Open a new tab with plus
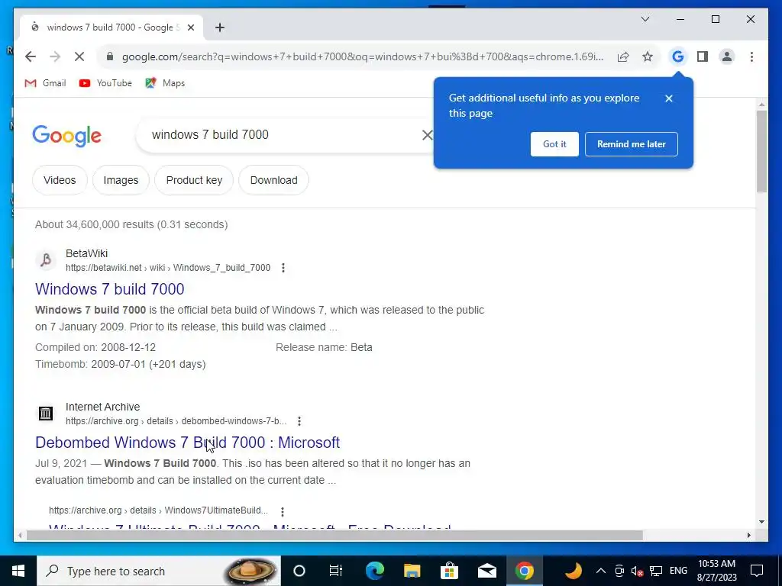The height and width of the screenshot is (586, 782). [220, 27]
